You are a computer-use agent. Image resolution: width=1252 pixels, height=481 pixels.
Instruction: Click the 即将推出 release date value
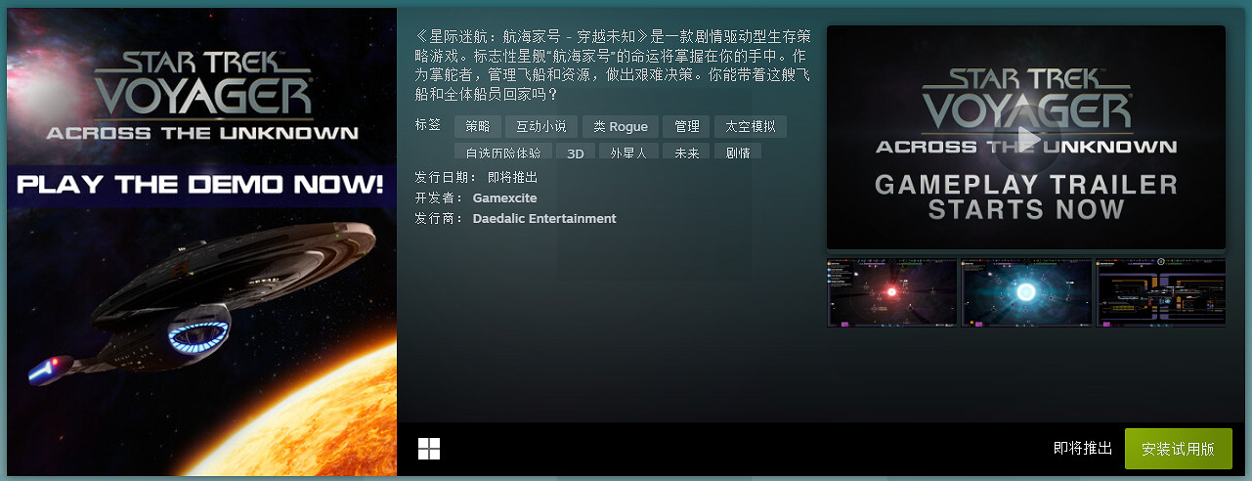(512, 177)
